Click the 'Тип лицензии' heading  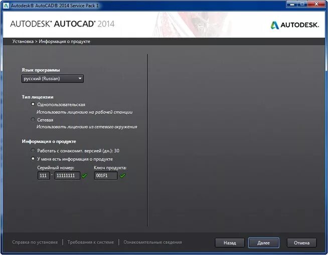38,97
